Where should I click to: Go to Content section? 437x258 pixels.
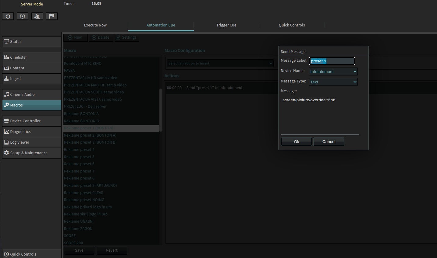[x=32, y=68]
